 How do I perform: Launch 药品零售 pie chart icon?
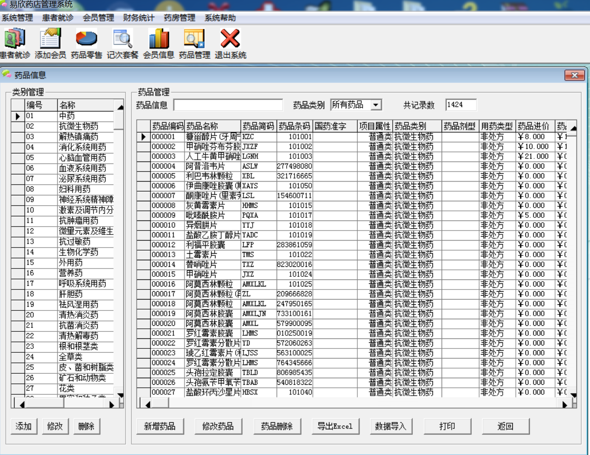point(86,39)
